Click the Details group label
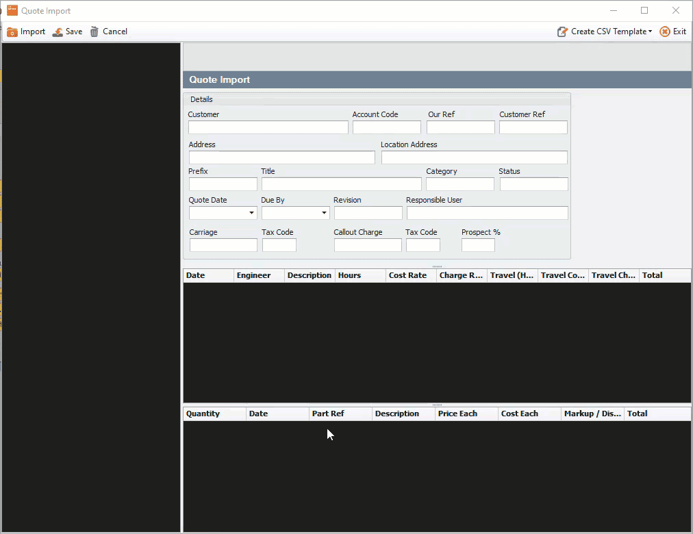Image resolution: width=693 pixels, height=534 pixels. click(201, 99)
